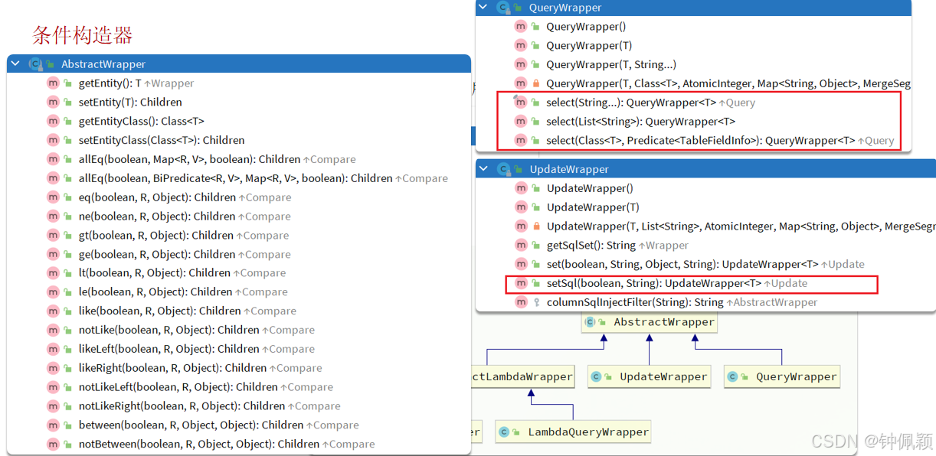
Task: Click the LambdaQueryWrapper node in class diagram
Action: pyautogui.click(x=574, y=432)
